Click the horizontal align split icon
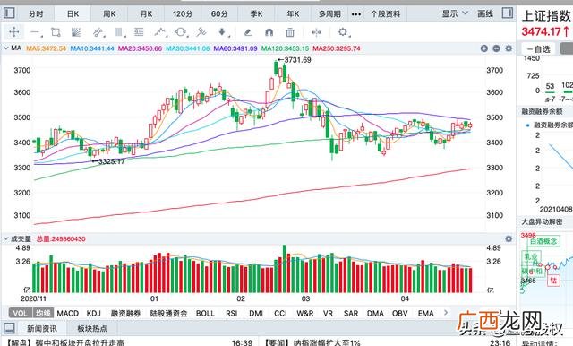 click(x=316, y=32)
